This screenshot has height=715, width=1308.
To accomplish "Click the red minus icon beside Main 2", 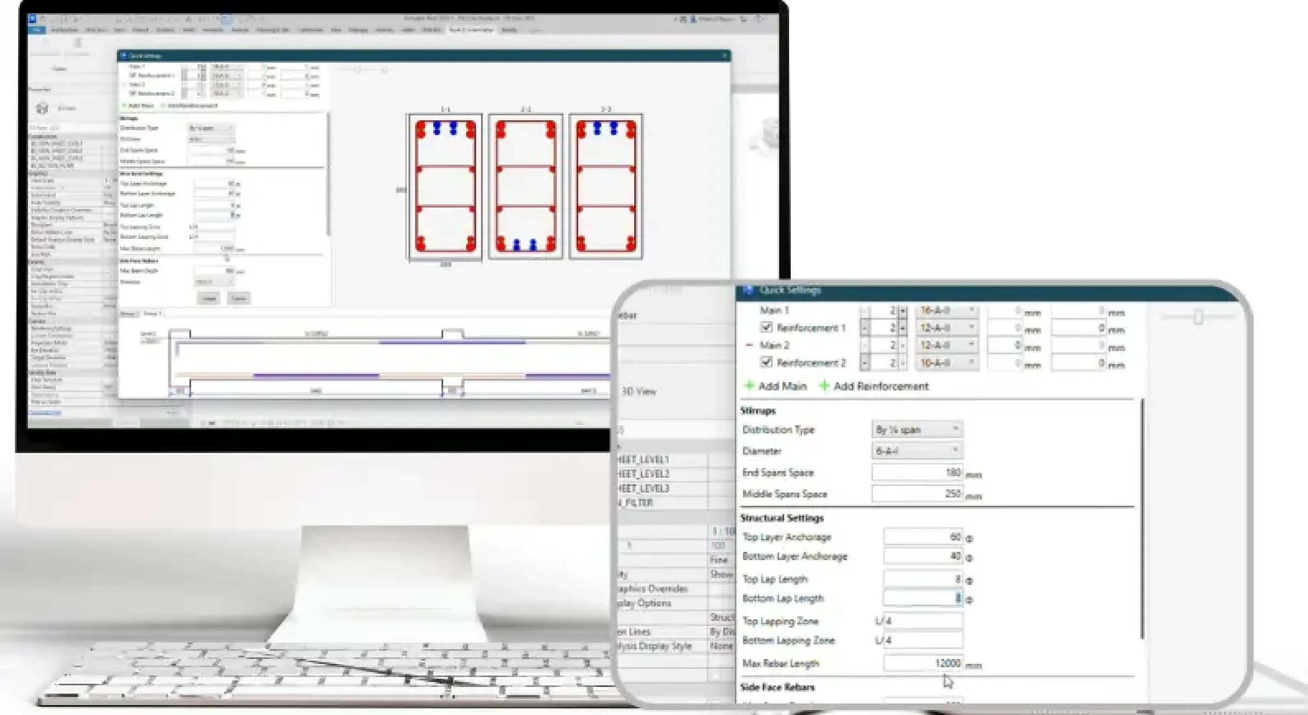I will coord(749,345).
